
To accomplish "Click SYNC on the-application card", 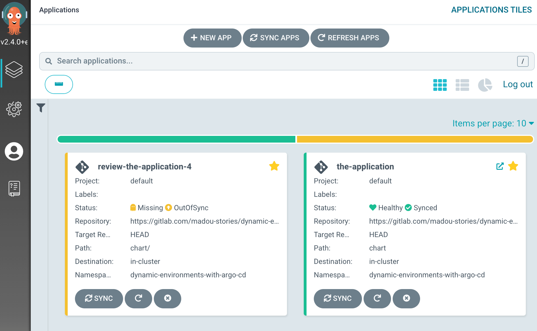I will [338, 299].
